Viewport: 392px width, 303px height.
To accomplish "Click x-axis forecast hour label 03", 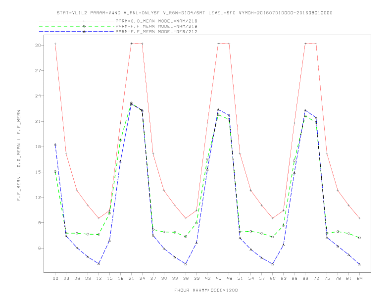I will pos(66,278).
